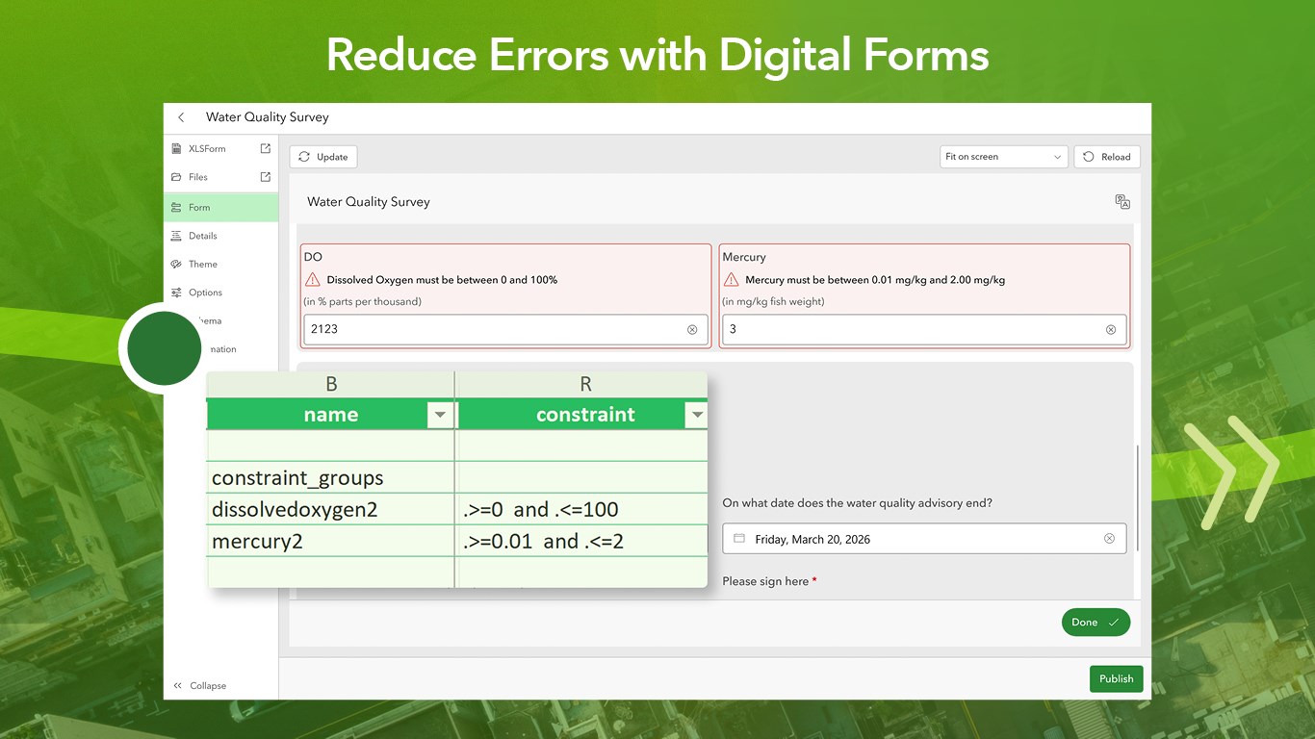Click into the DO input field
The height and width of the screenshot is (739, 1315).
pyautogui.click(x=504, y=329)
